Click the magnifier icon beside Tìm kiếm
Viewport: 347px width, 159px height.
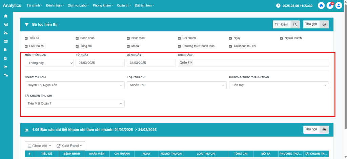pyautogui.click(x=295, y=24)
